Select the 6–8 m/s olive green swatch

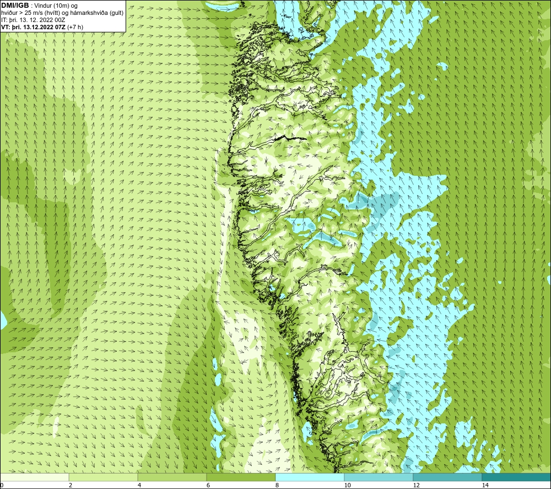[241, 477]
